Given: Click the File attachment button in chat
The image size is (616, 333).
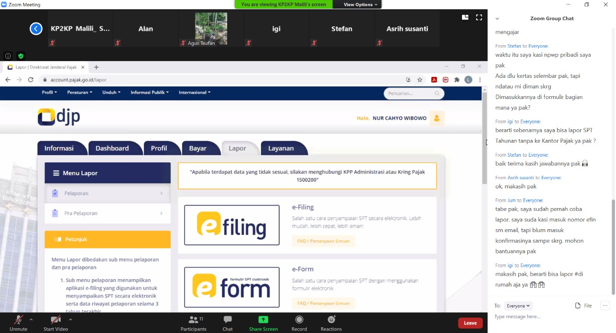Looking at the screenshot, I should [583, 306].
